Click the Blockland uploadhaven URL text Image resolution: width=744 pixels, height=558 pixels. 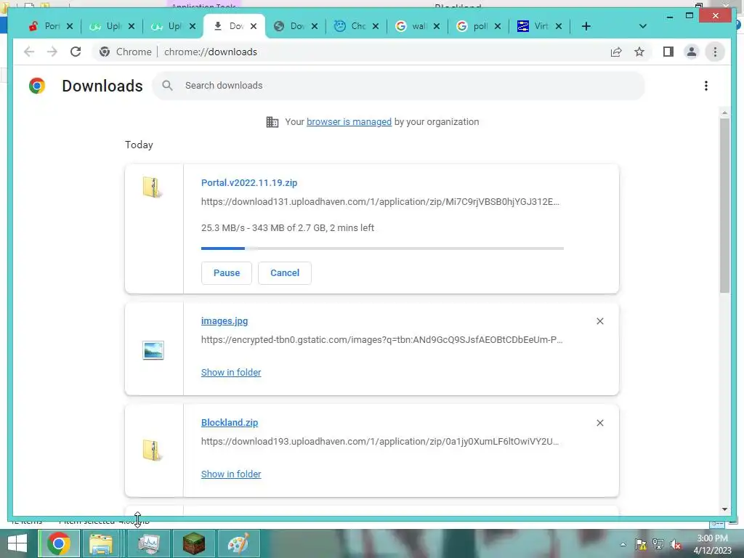(x=380, y=441)
